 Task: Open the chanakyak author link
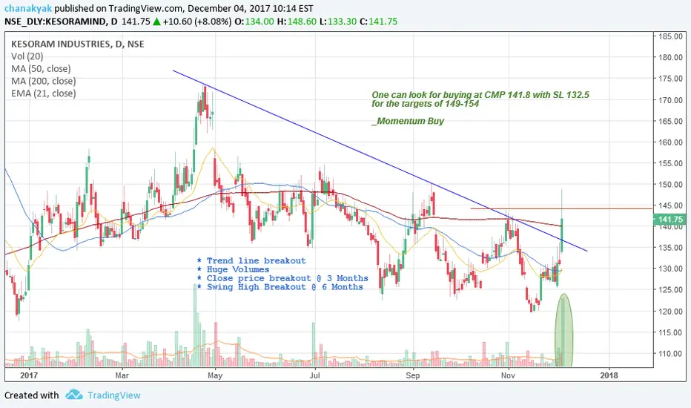point(28,8)
